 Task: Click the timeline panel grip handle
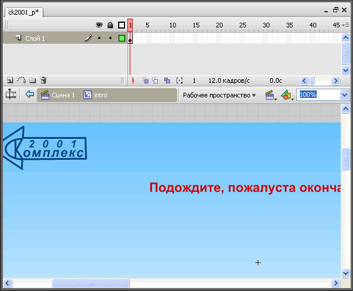pyautogui.click(x=6, y=25)
